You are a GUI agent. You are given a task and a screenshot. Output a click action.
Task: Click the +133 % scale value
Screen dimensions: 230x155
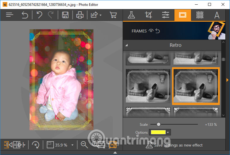(211, 125)
